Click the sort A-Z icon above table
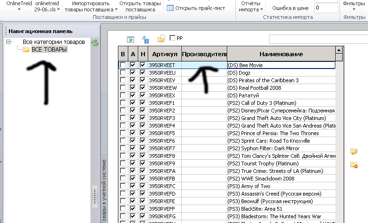Screen dimensions: 368x223 [x=145, y=39]
